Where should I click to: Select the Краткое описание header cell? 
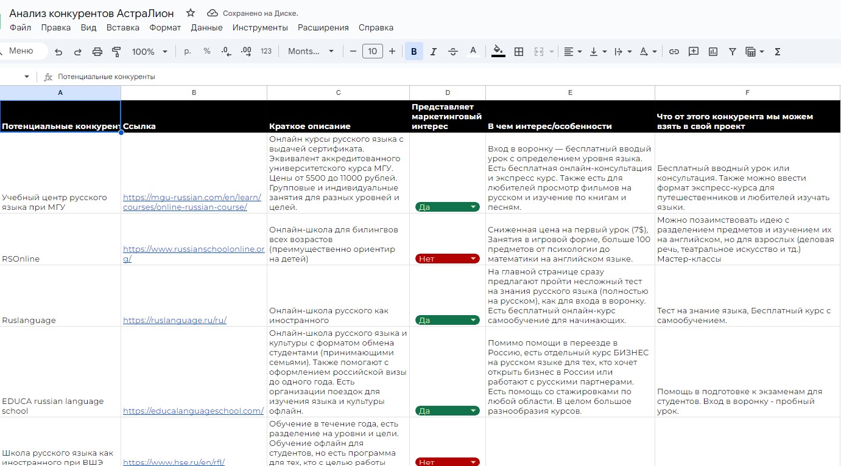[x=338, y=116]
